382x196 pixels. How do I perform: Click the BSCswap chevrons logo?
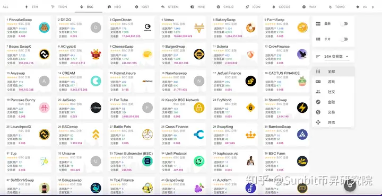click(x=95, y=135)
